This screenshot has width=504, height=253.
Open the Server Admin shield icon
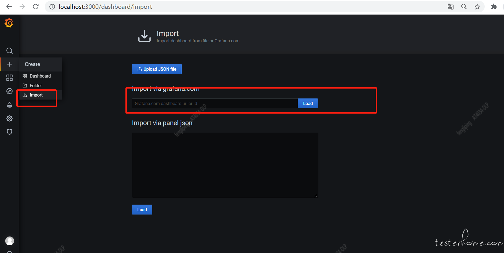tap(9, 132)
